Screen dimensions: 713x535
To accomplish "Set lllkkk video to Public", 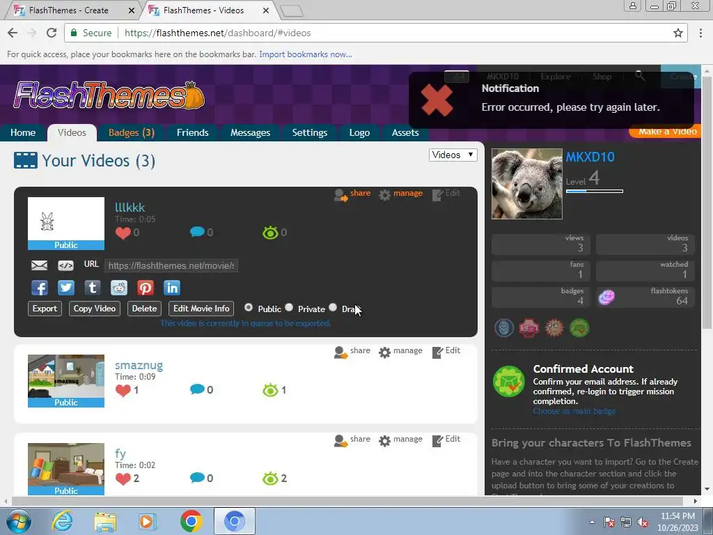I will point(249,307).
